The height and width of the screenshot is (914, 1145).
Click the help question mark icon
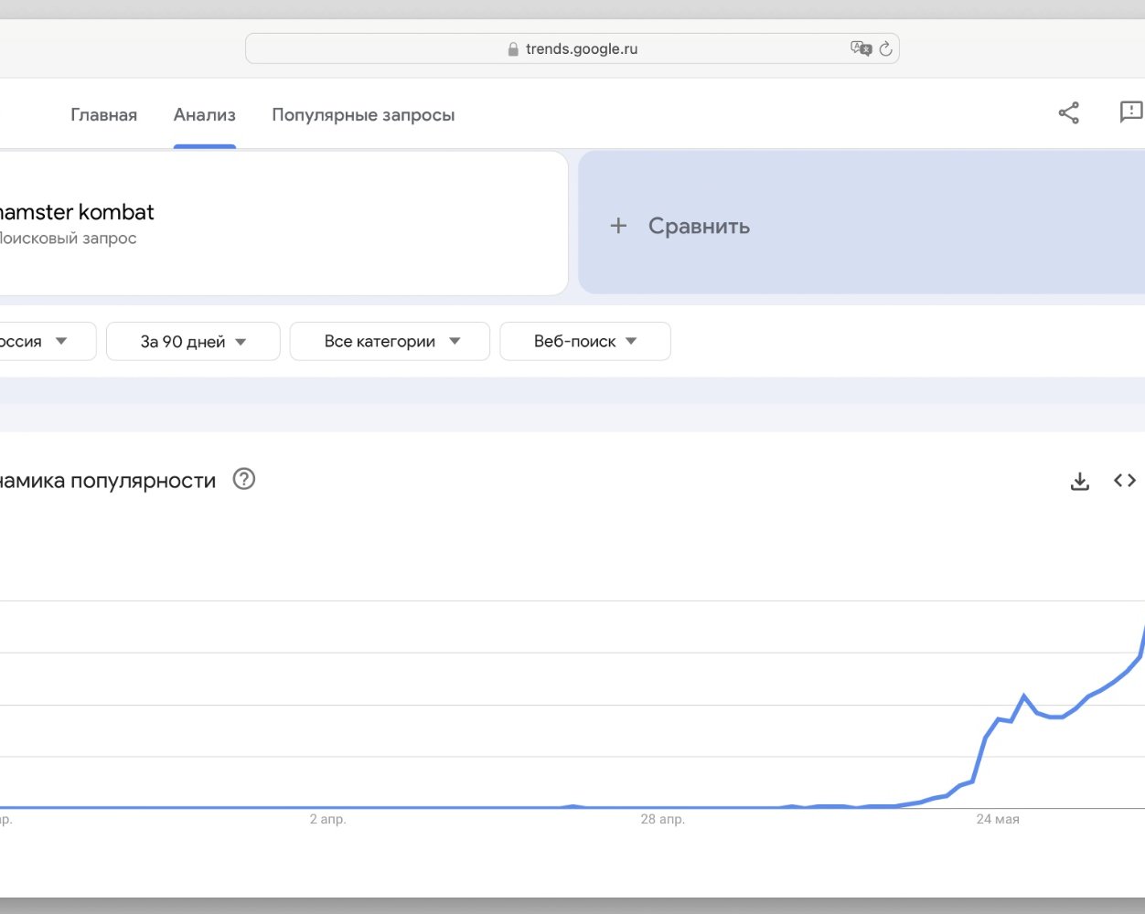tap(244, 479)
